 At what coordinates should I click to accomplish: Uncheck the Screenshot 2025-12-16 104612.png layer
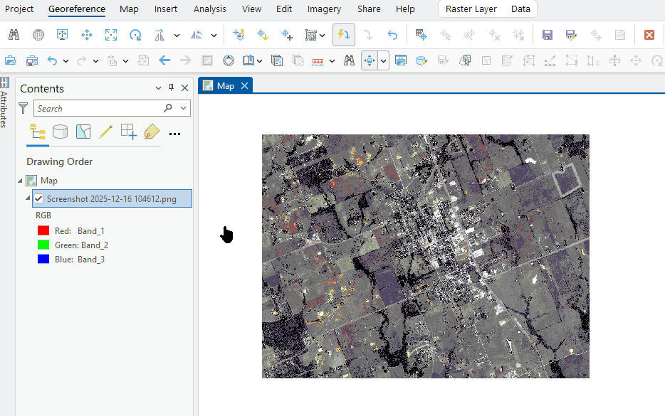(38, 199)
